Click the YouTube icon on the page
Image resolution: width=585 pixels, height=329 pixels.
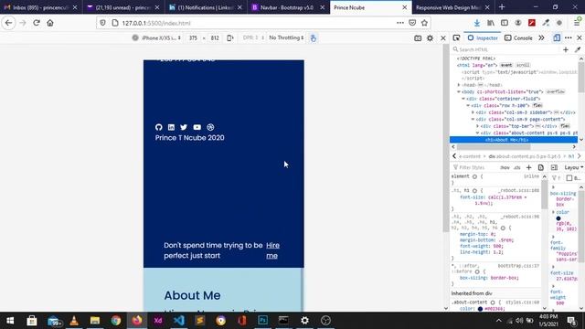coord(197,127)
